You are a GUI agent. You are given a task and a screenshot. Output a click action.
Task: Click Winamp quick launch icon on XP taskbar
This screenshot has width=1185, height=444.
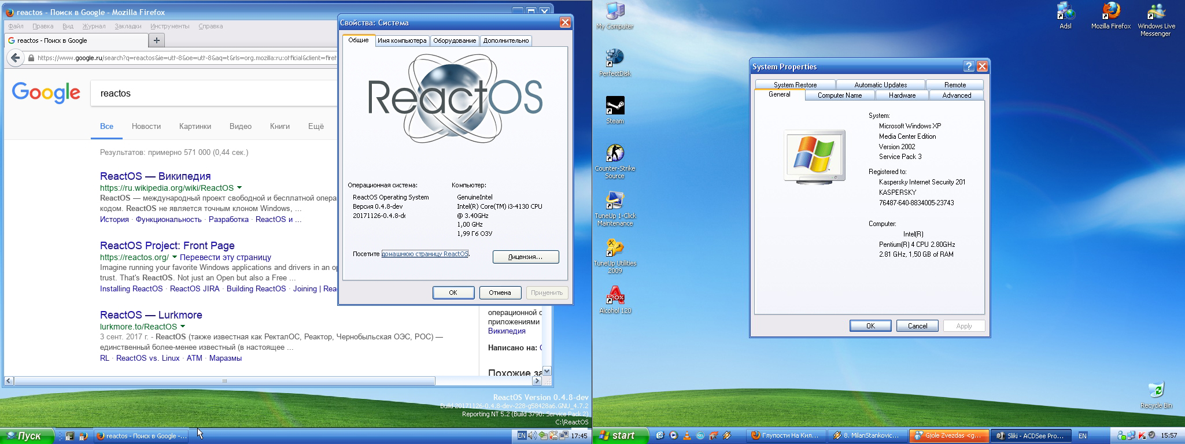pos(727,436)
